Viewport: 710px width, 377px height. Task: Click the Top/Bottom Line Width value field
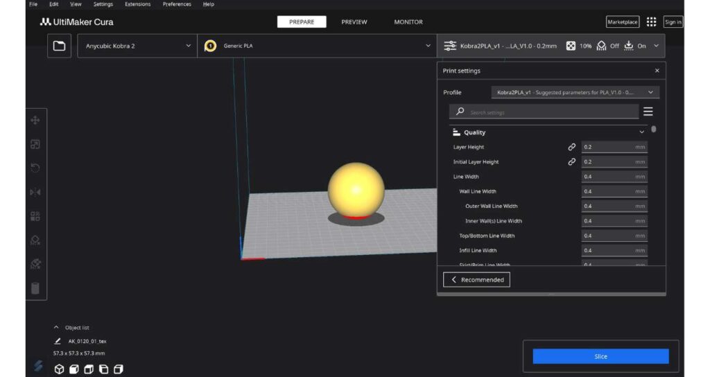pos(614,236)
